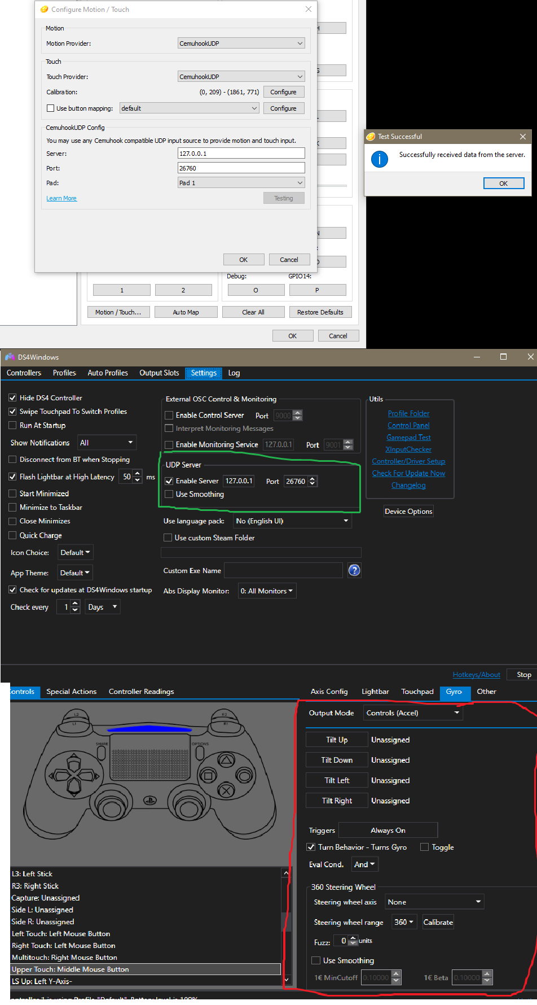Enable Control Server checkbox

(x=169, y=415)
